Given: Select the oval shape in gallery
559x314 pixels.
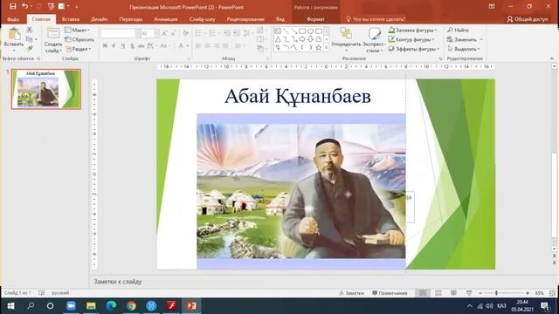Looking at the screenshot, I should (310, 31).
